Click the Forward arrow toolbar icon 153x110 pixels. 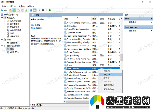click(6, 10)
